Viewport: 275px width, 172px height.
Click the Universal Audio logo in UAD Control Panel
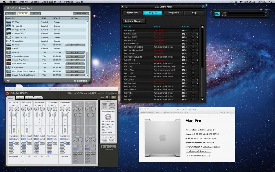pos(203,6)
